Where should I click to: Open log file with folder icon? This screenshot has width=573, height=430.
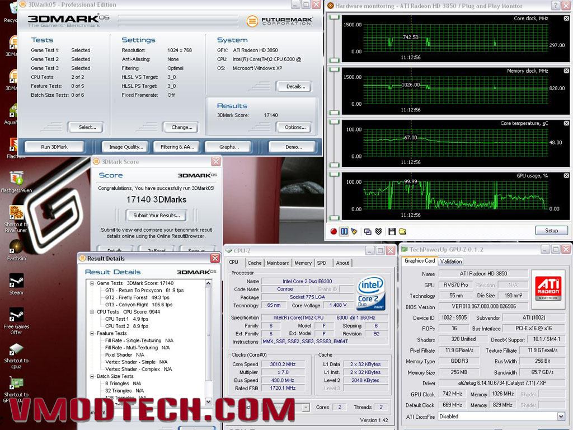tap(402, 231)
